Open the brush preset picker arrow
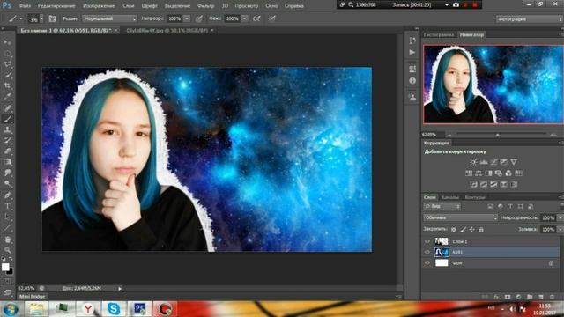Image resolution: width=564 pixels, height=317 pixels. (x=41, y=18)
